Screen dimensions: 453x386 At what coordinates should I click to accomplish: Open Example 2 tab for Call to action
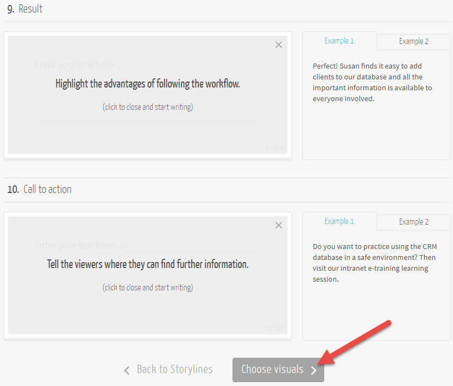coord(413,222)
